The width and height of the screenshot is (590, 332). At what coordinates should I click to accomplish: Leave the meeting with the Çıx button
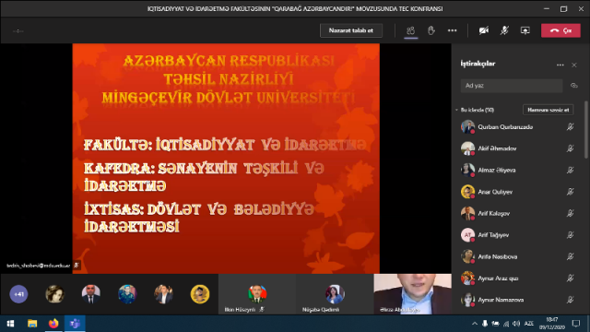[x=560, y=30]
